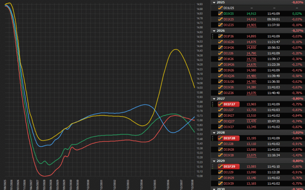Viewport: 305px width, 190px height.
Task: Click the DI1V25 price 14,913
Action: (x=251, y=14)
